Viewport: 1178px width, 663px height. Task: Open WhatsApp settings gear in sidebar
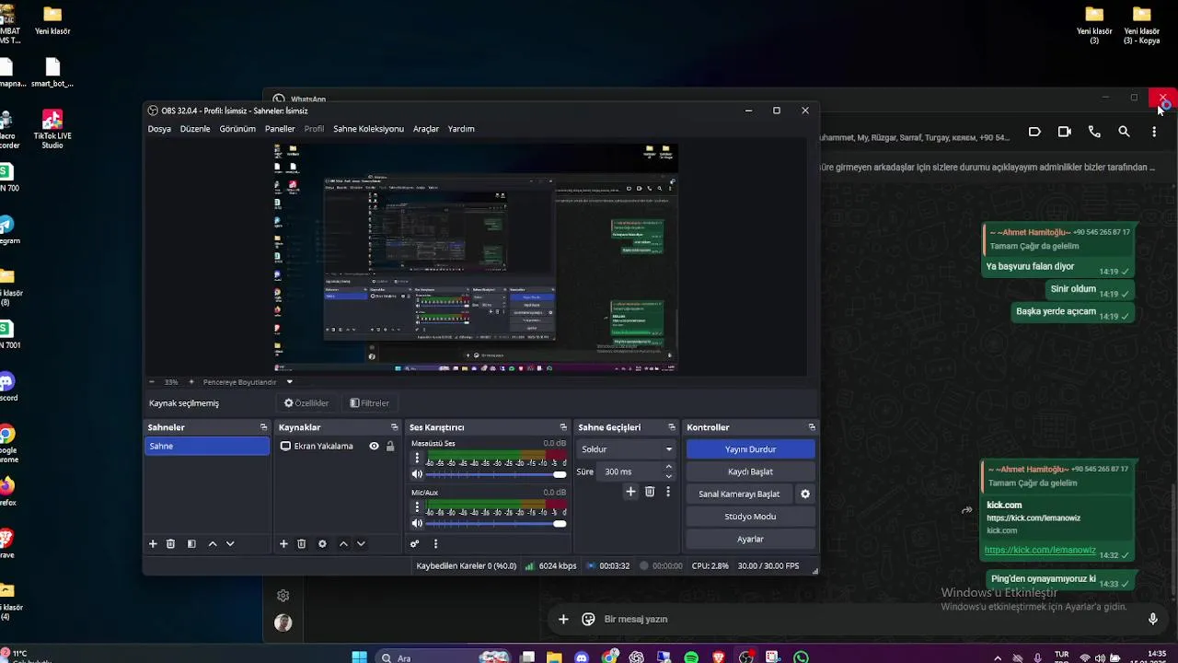pos(283,596)
